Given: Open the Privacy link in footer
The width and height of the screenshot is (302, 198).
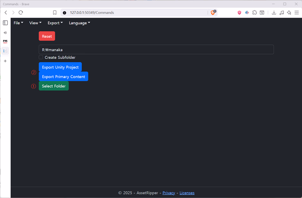Looking at the screenshot, I should click(169, 193).
